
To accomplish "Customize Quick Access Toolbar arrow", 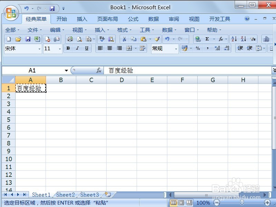I will 63,8.
